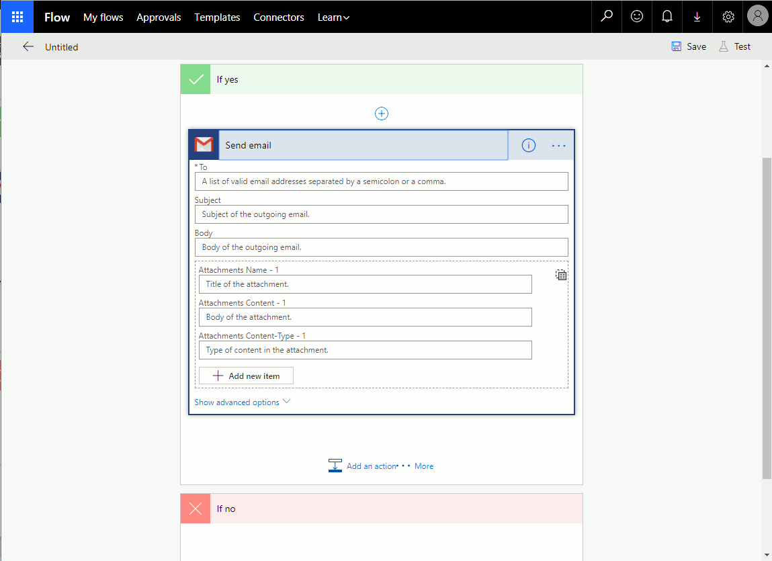Open the Send email info icon

(528, 145)
